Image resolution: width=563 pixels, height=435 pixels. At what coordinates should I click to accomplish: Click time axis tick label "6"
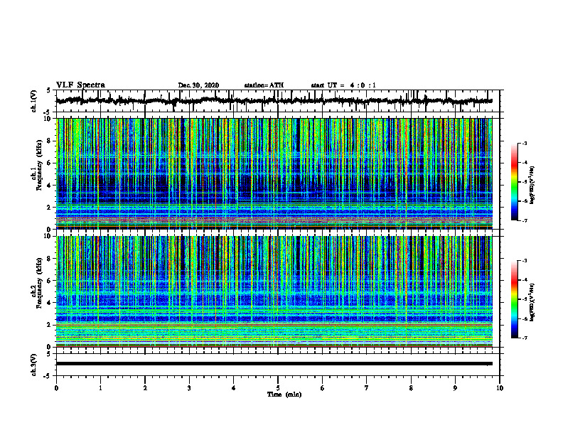point(323,388)
